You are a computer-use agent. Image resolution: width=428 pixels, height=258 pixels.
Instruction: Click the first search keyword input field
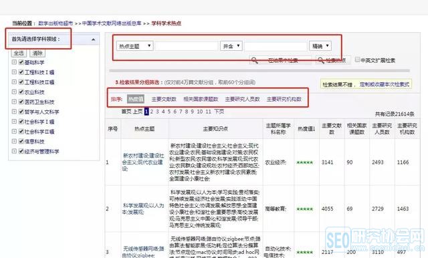pyautogui.click(x=187, y=46)
